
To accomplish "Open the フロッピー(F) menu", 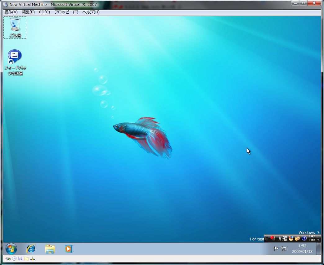I will (66, 12).
